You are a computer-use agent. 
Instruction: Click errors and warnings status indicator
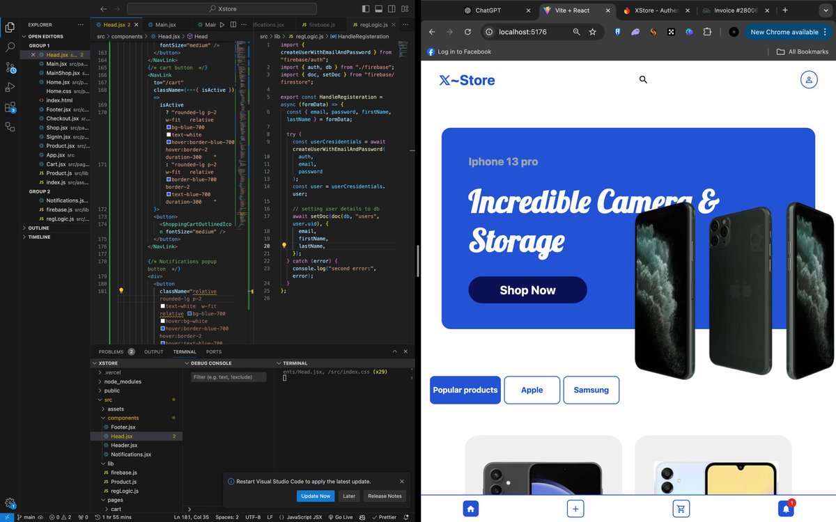(x=60, y=517)
